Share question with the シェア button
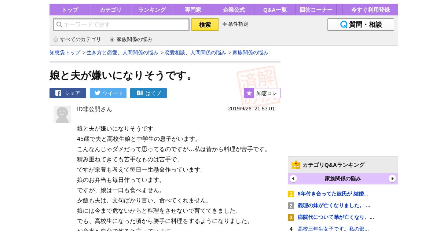The height and width of the screenshot is (231, 440). click(x=68, y=93)
